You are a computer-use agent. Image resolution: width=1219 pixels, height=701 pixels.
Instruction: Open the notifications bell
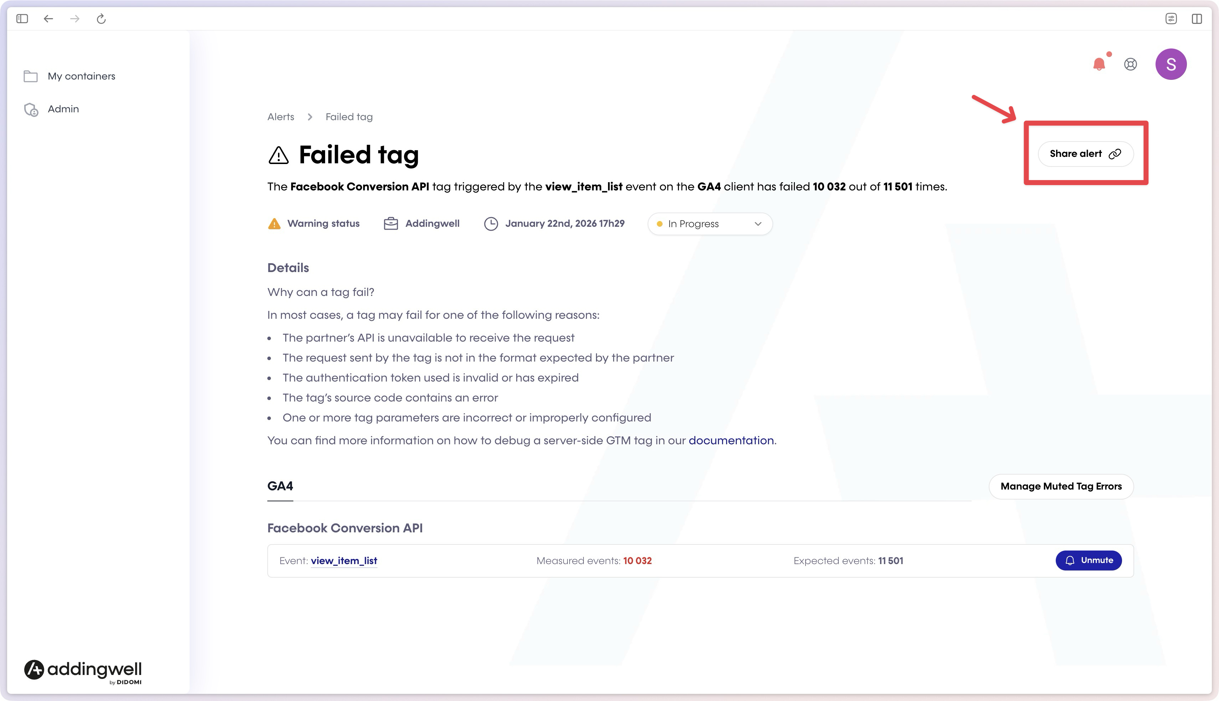click(1099, 64)
